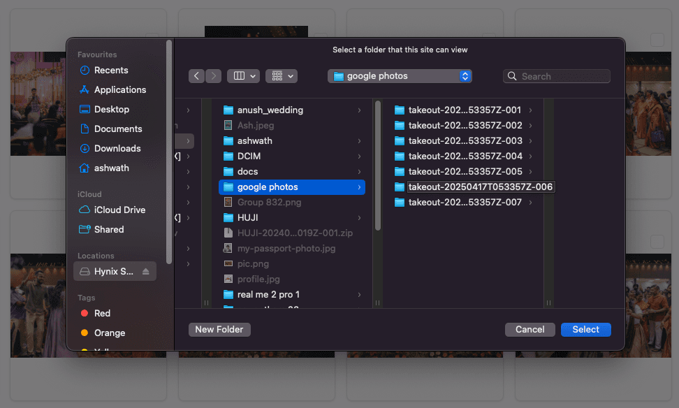This screenshot has width=679, height=408.
Task: Create a folder with New Folder
Action: point(219,330)
